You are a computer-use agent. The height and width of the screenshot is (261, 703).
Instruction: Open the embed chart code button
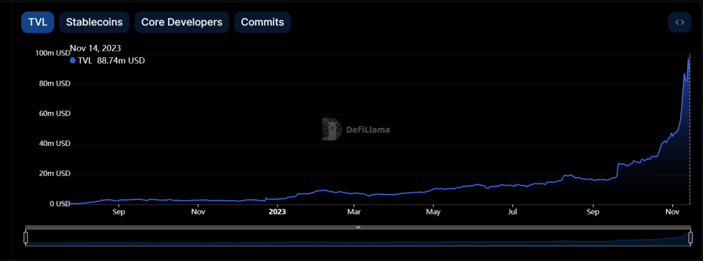point(679,22)
